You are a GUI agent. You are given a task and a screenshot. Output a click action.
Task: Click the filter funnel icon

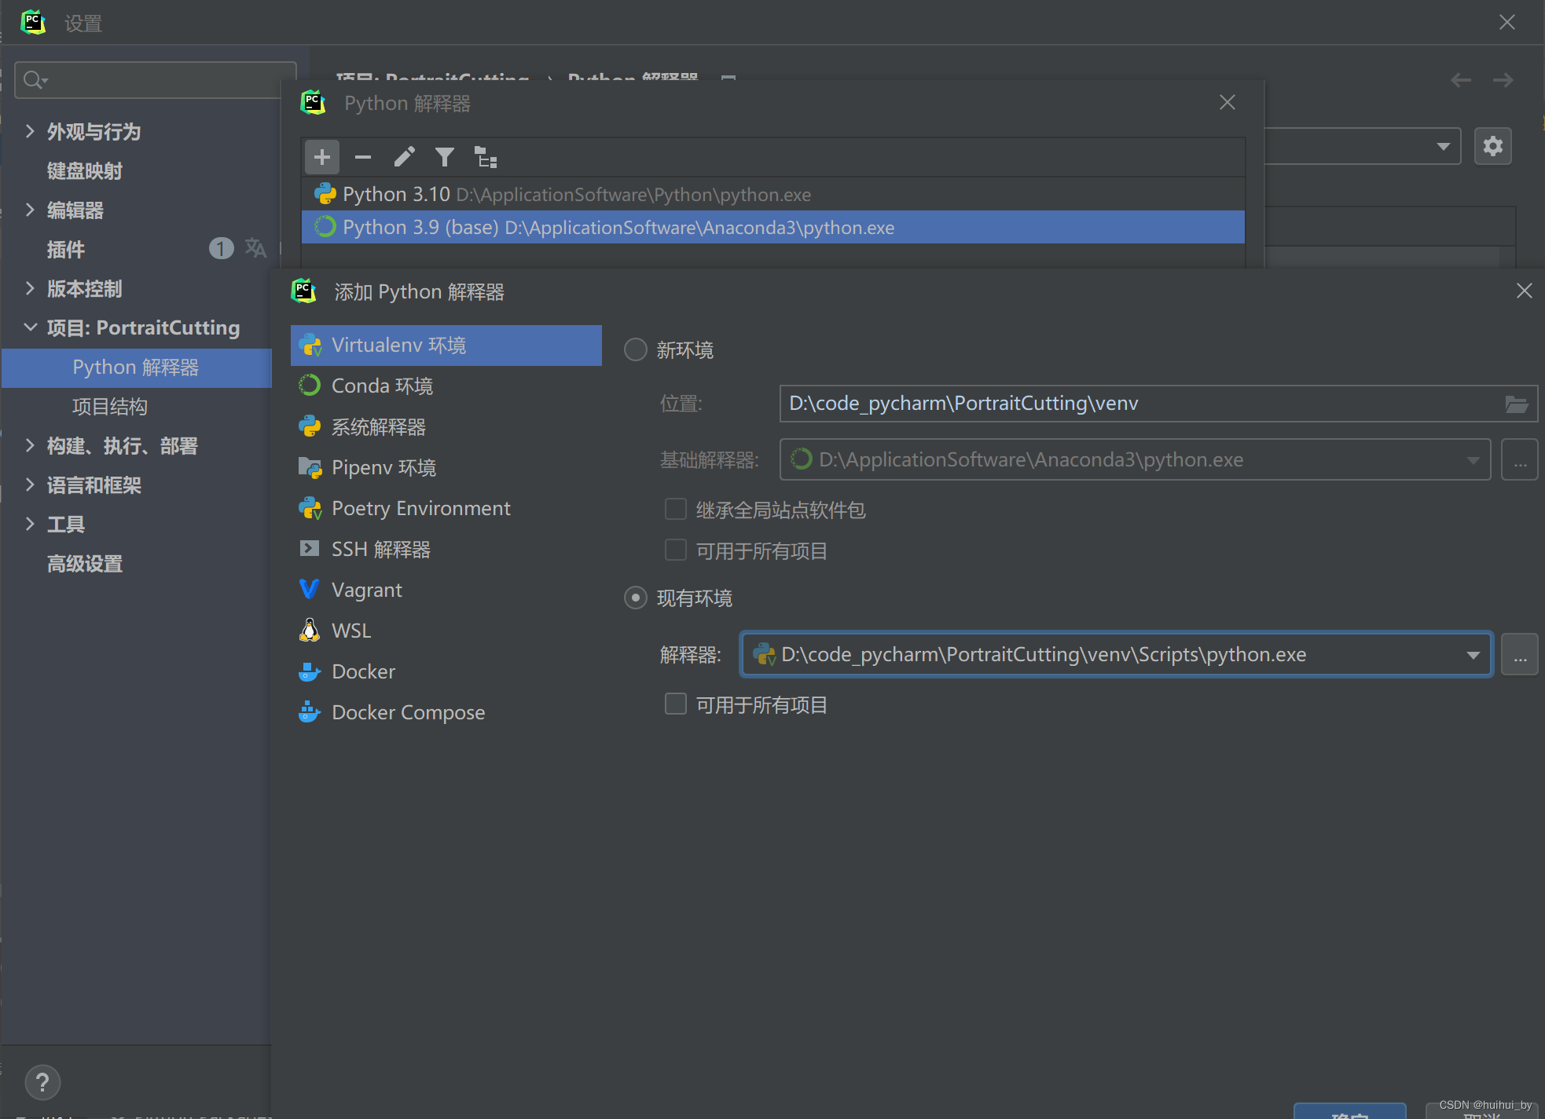click(445, 158)
